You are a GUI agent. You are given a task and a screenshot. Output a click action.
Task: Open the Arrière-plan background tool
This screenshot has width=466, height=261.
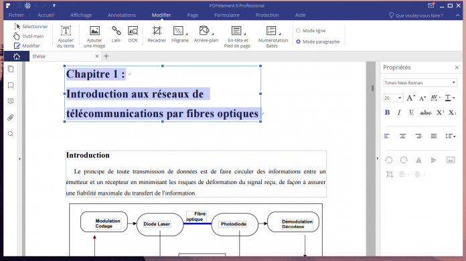(x=206, y=34)
